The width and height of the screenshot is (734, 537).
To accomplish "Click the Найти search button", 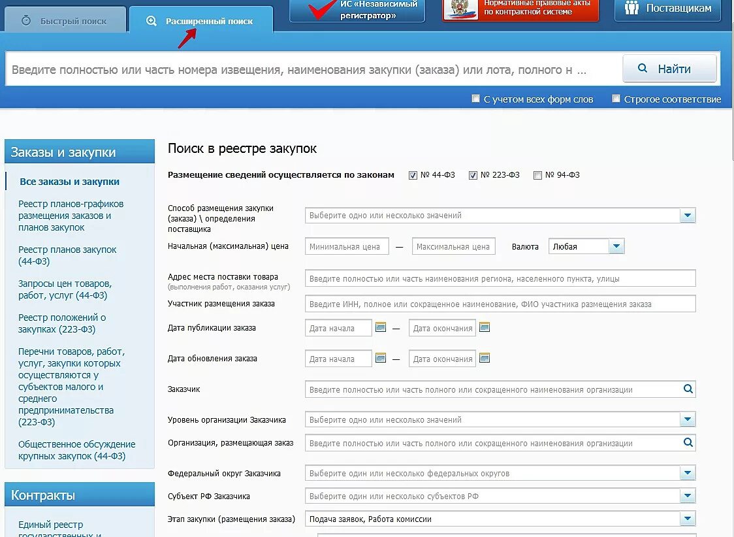I will 669,69.
